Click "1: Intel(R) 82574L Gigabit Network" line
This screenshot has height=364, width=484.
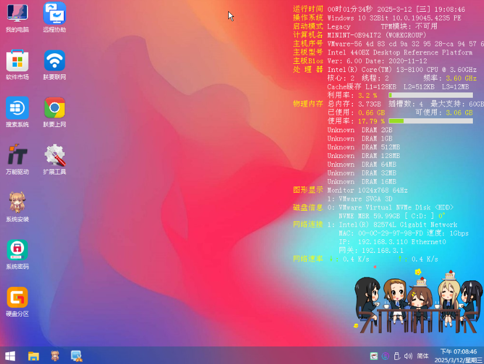(392, 225)
